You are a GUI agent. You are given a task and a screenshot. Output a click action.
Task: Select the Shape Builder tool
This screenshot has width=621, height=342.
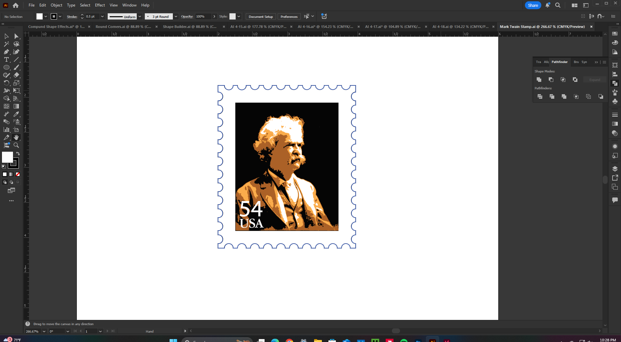[7, 98]
